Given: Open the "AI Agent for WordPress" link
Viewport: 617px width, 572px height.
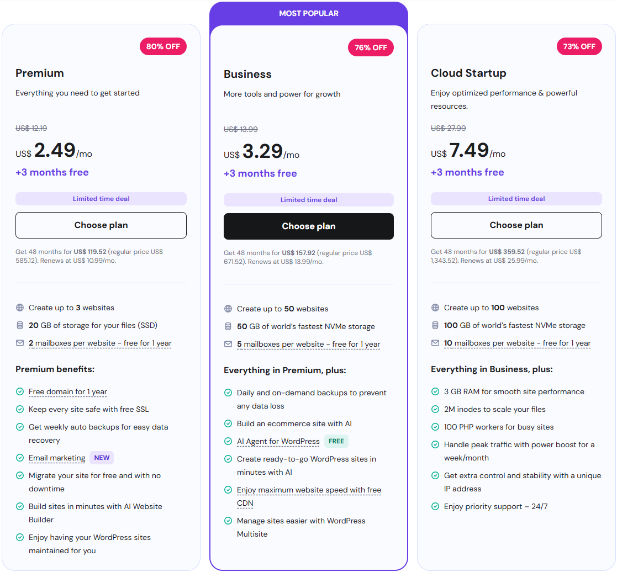Looking at the screenshot, I should click(278, 442).
